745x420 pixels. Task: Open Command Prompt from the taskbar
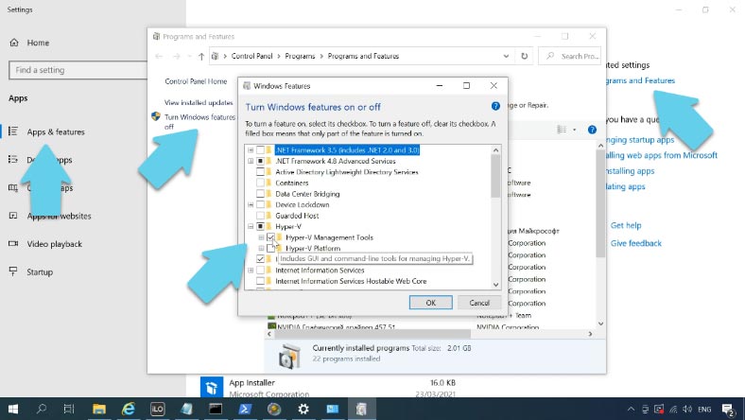click(216, 409)
